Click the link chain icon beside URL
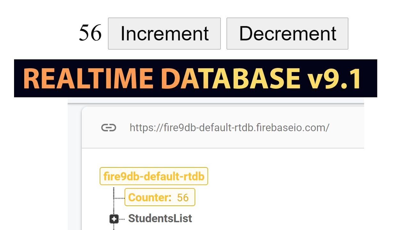The image size is (409, 230). pos(109,128)
